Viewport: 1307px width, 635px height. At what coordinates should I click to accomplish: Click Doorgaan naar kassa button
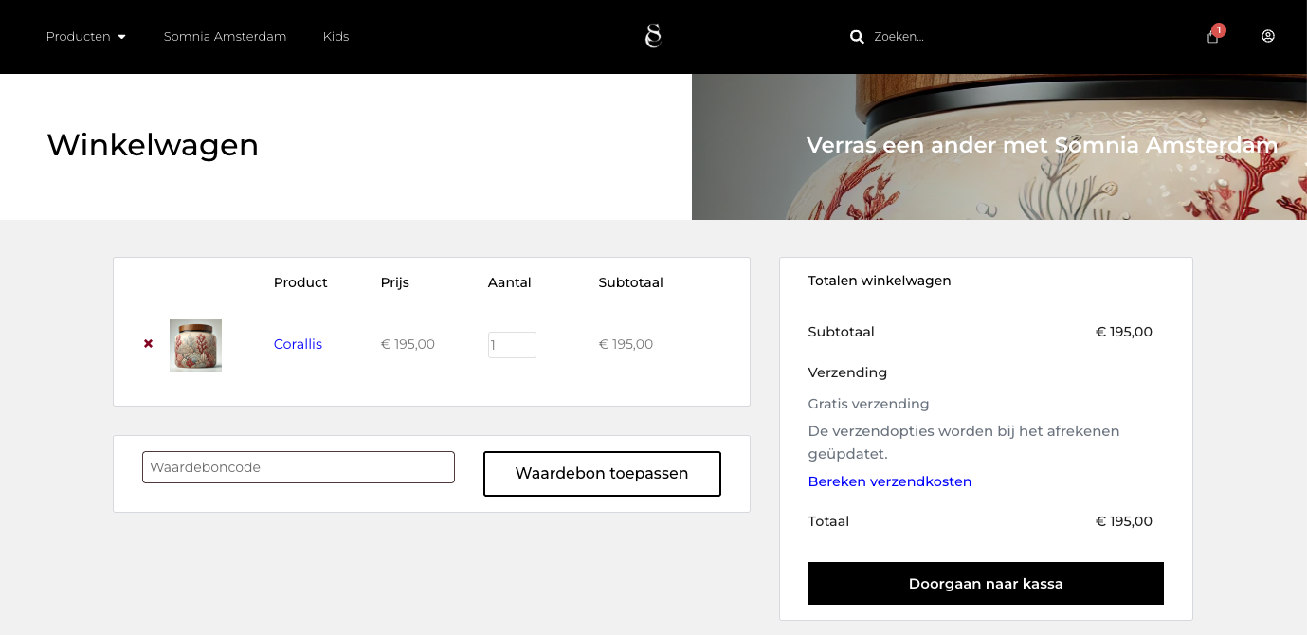point(986,583)
